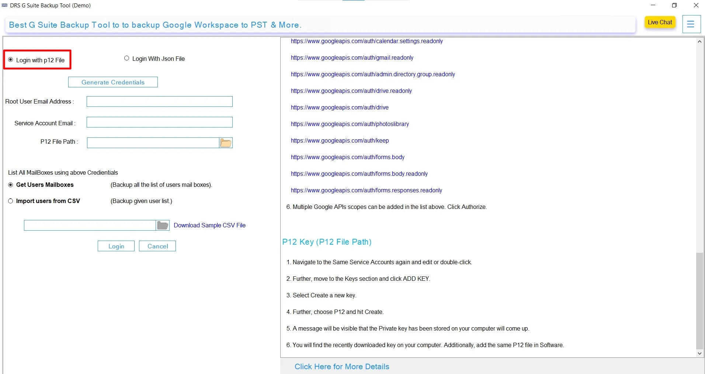
Task: Focus the Root User Email Address field
Action: (160, 102)
